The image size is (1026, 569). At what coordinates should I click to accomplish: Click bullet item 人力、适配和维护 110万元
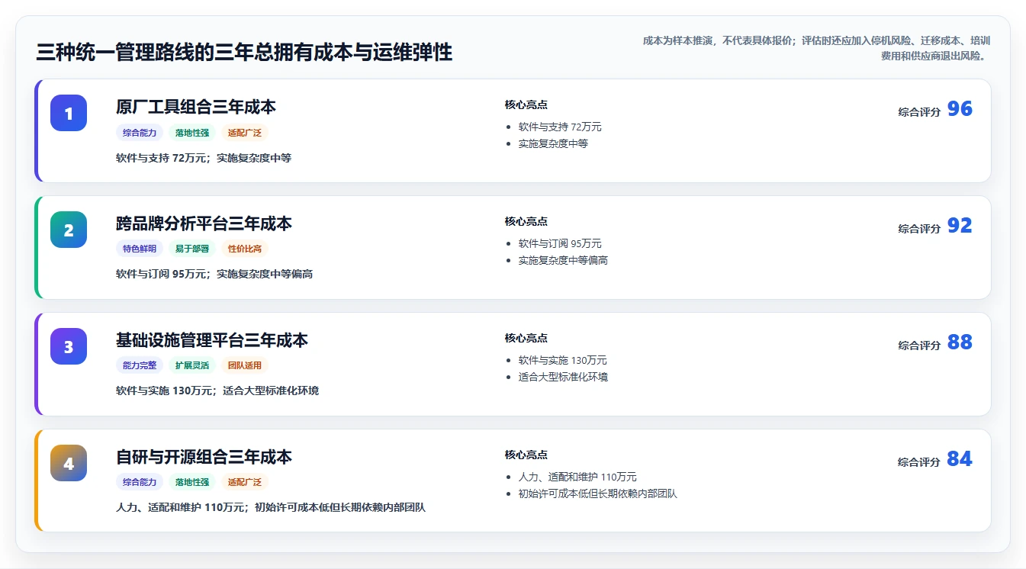(x=577, y=477)
